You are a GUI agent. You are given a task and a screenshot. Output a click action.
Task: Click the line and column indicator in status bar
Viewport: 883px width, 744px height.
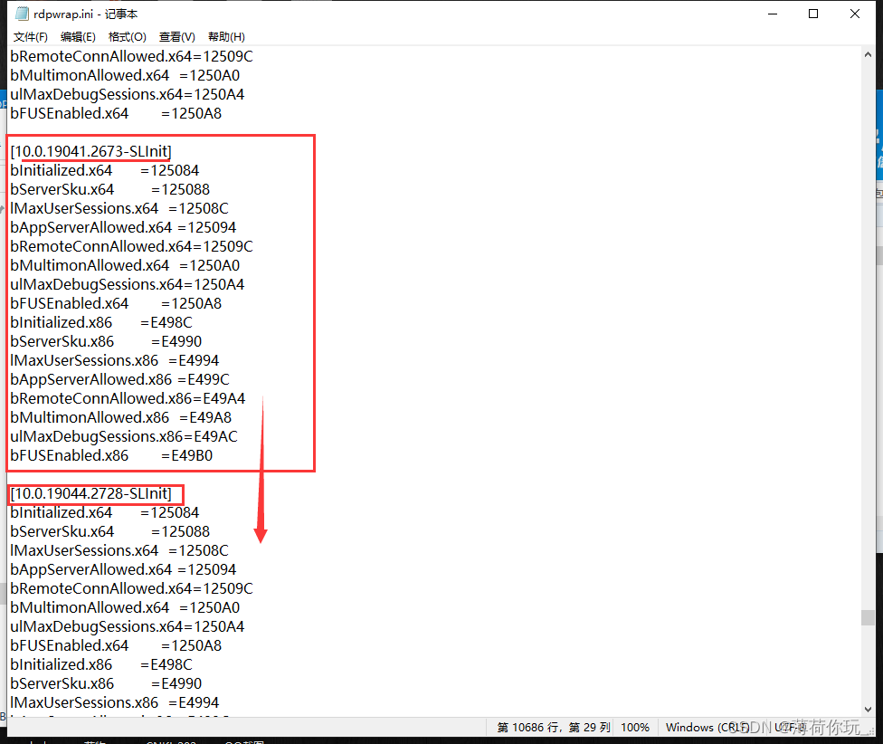[x=554, y=728]
